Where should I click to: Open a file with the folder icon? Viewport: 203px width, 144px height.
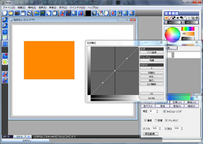tap(11, 13)
